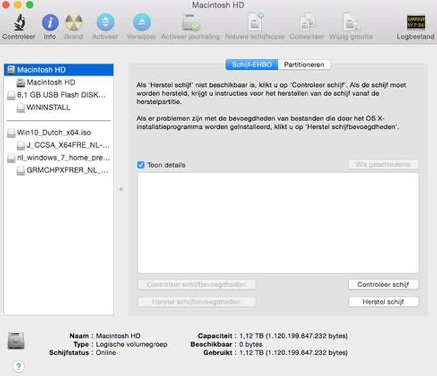
Task: Click the Controleer schijfbevoegdheden button
Action: pos(196,285)
